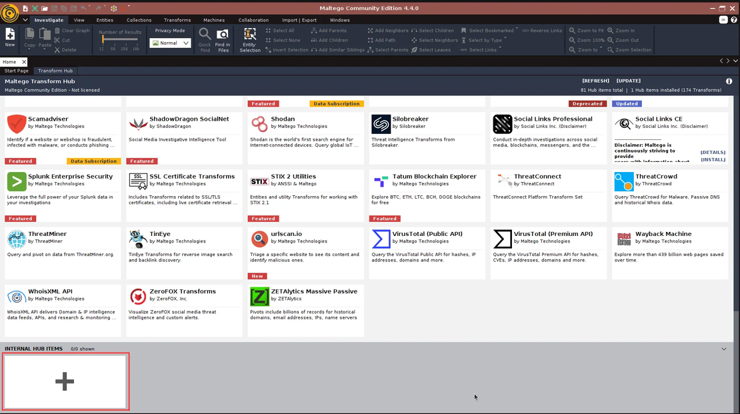Click the REFRESH hub button
740x414 pixels.
[595, 81]
